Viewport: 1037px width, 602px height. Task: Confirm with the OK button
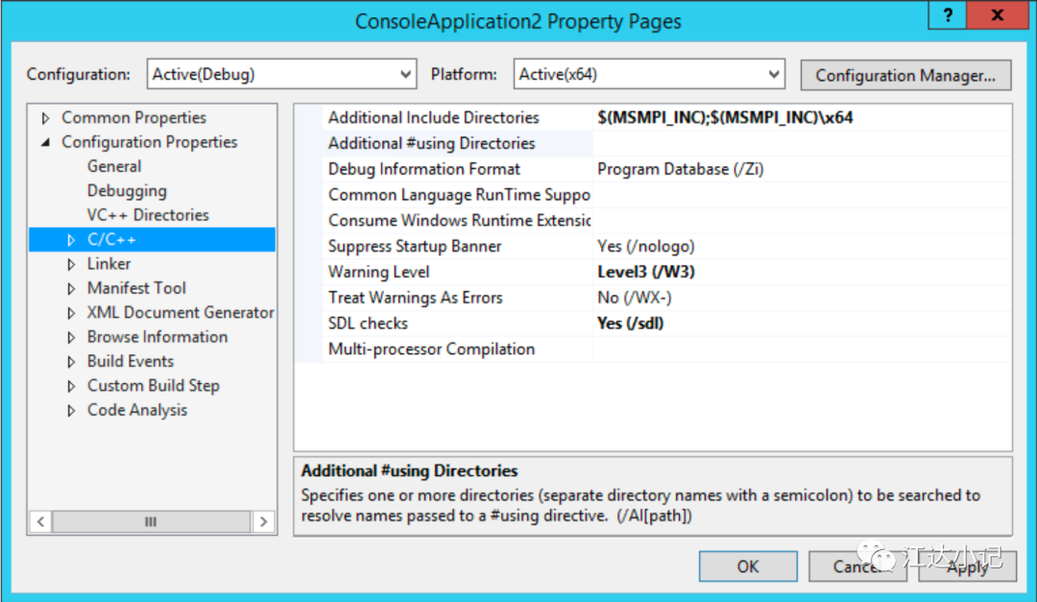pos(748,566)
